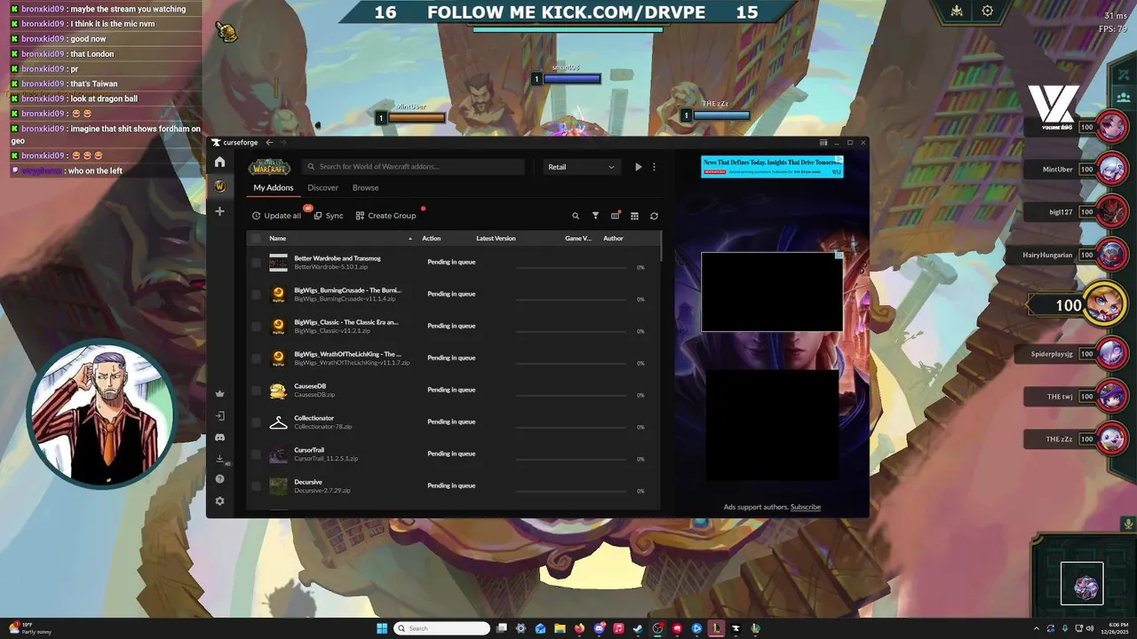
Task: Open the Windows Start menu
Action: pos(382,628)
